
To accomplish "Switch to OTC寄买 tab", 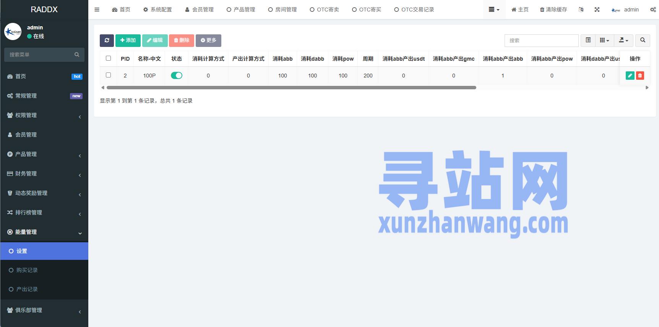I will tap(366, 10).
